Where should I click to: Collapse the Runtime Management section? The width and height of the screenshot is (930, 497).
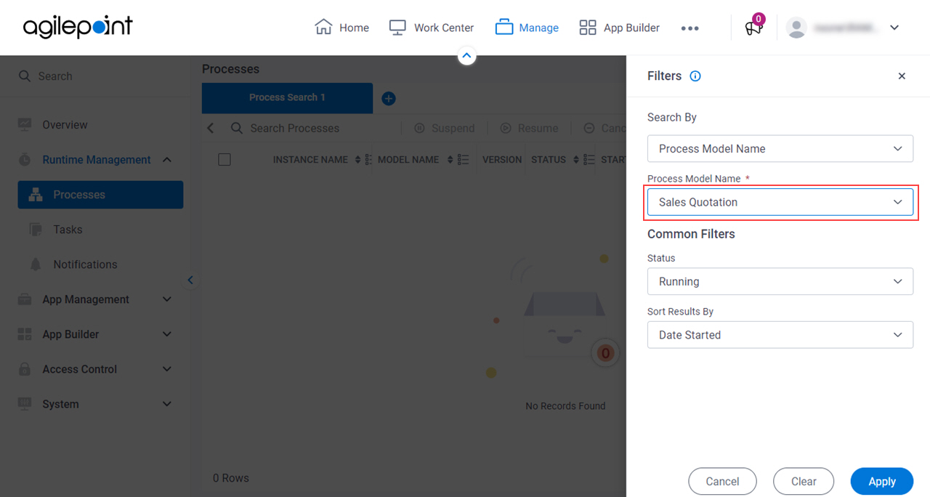tap(167, 160)
